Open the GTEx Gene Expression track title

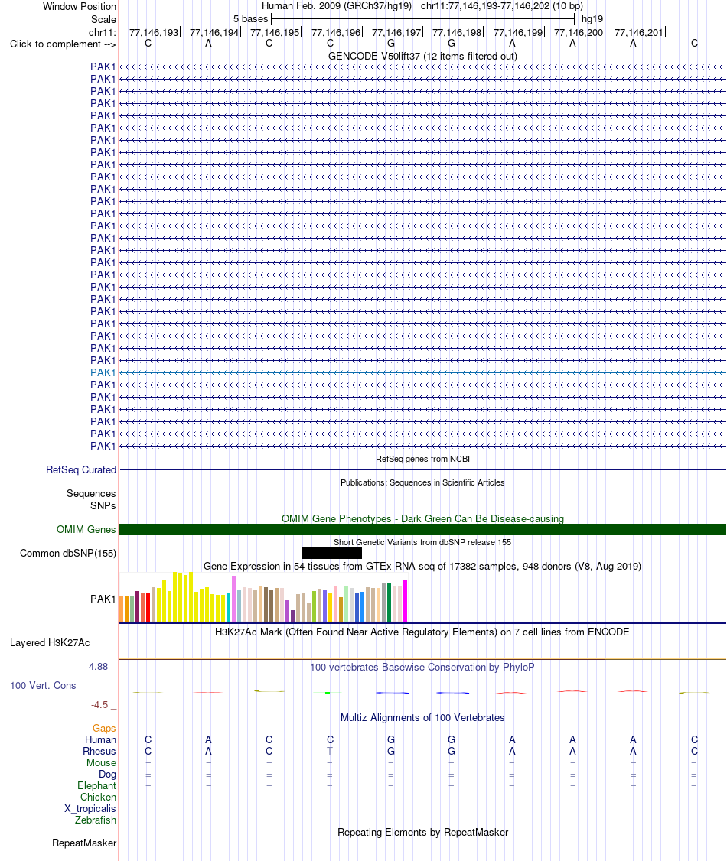pyautogui.click(x=422, y=566)
